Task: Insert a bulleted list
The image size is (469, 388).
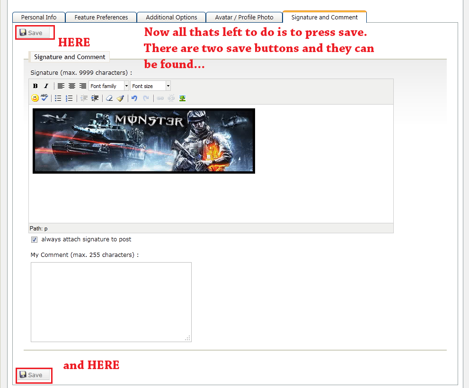Action: [58, 98]
